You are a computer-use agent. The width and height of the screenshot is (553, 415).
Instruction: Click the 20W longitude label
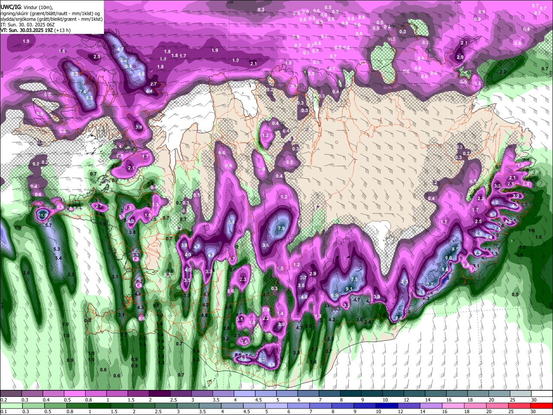[230, 2]
